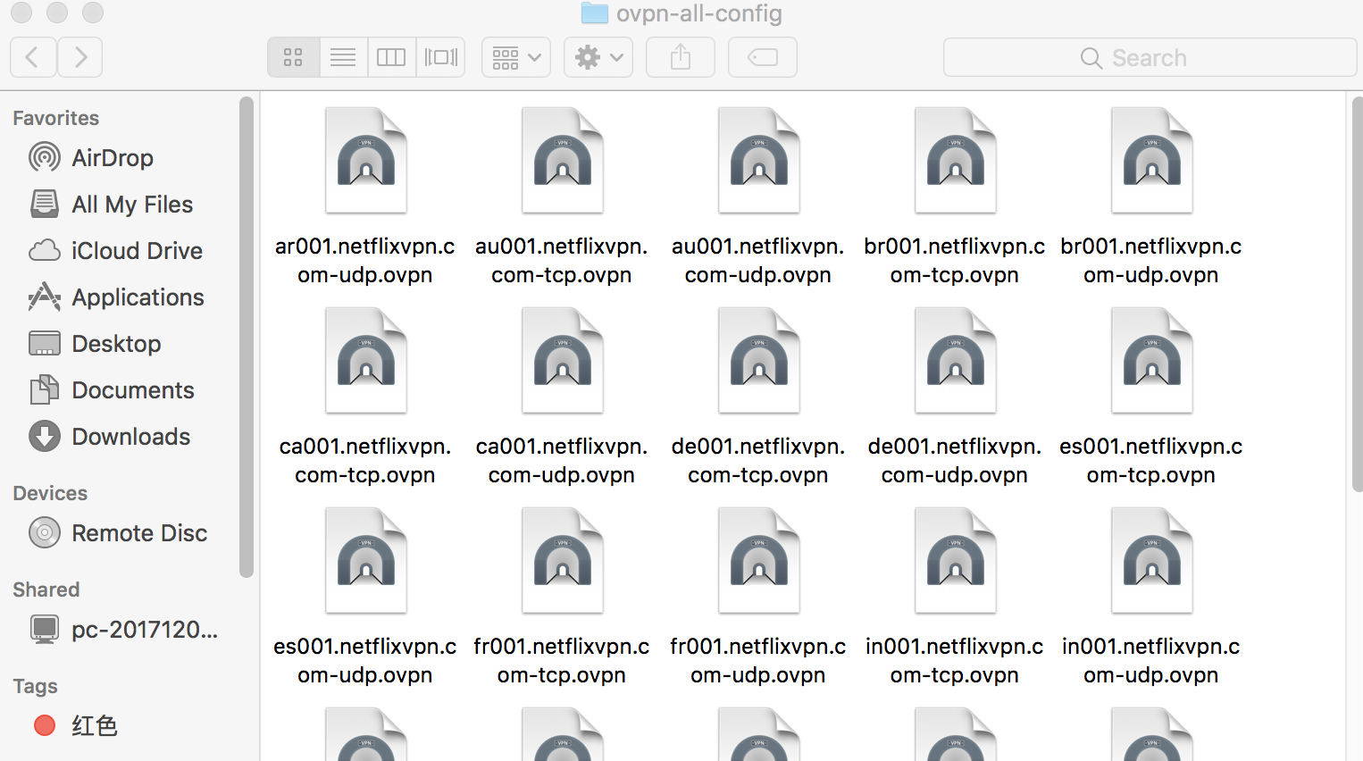This screenshot has height=761, width=1363.
Task: Select file icon fr001.netflixvpn.com-udp.ovpn
Action: pos(759,561)
